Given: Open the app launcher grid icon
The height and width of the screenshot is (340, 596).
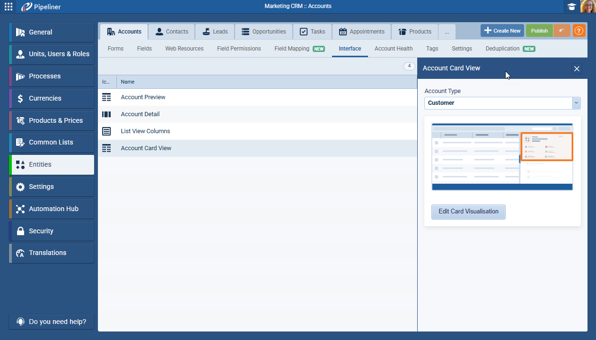Looking at the screenshot, I should point(9,7).
